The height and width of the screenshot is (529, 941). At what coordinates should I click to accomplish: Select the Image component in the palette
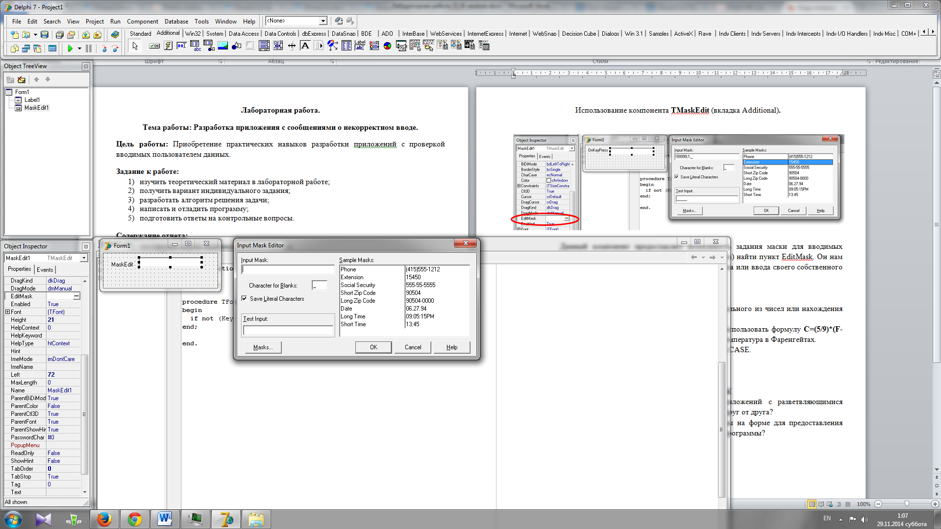223,46
